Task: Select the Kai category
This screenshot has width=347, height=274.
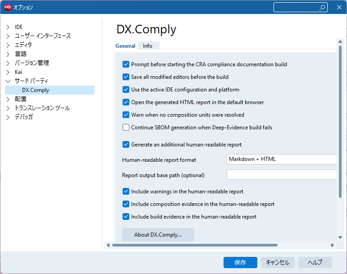Action: tap(18, 72)
